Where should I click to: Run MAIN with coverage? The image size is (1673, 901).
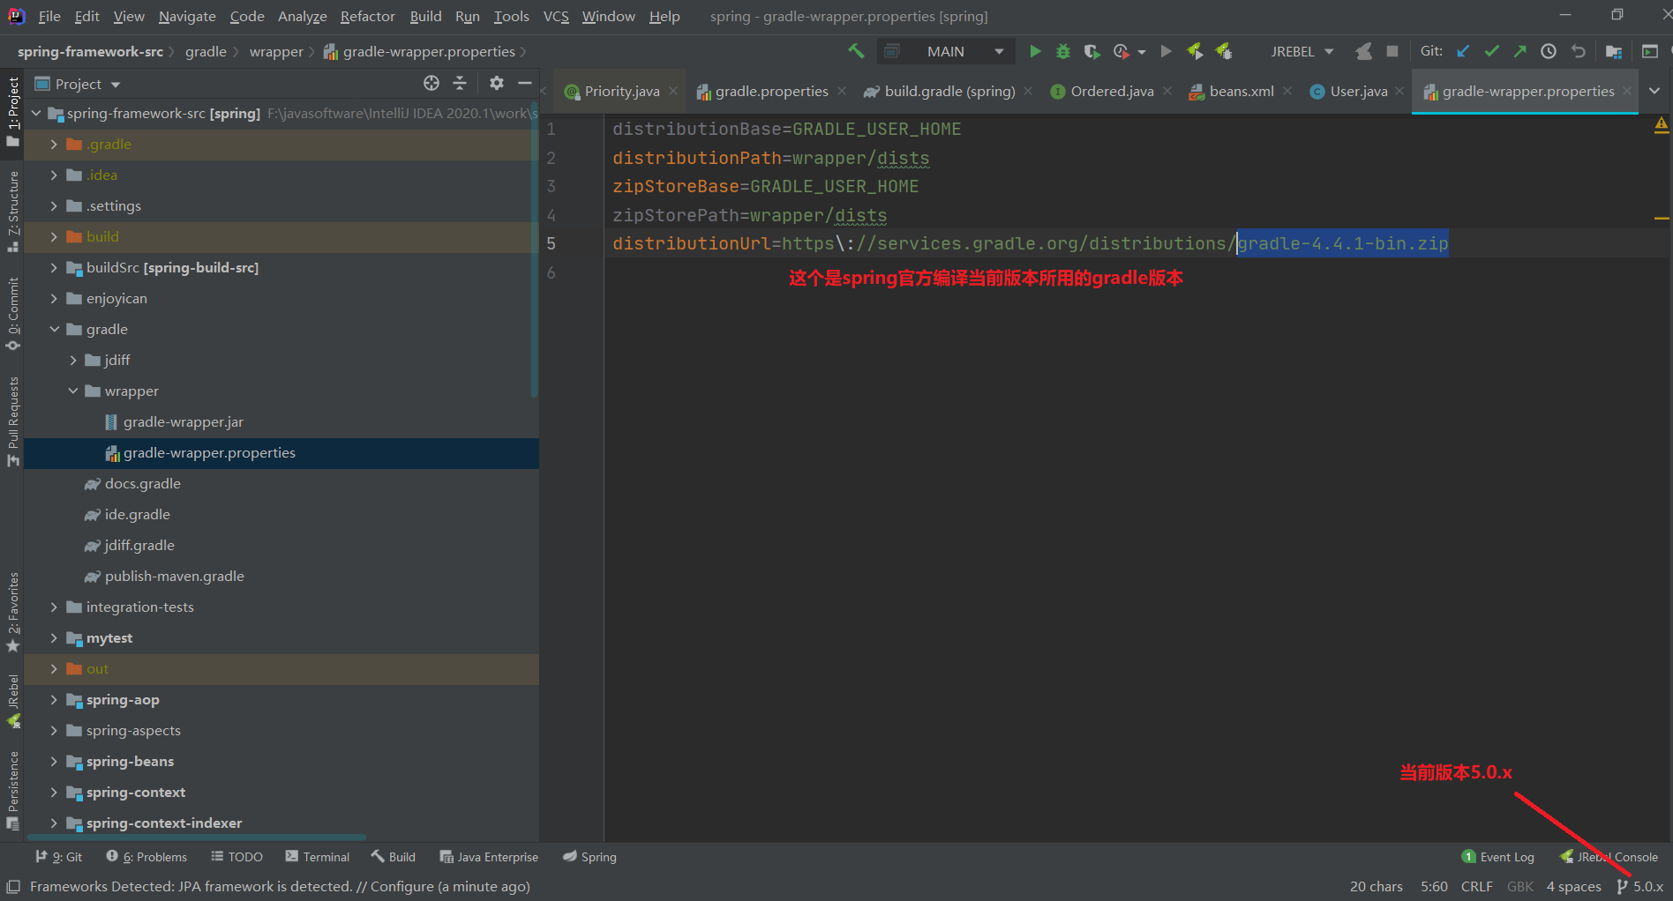(x=1092, y=51)
